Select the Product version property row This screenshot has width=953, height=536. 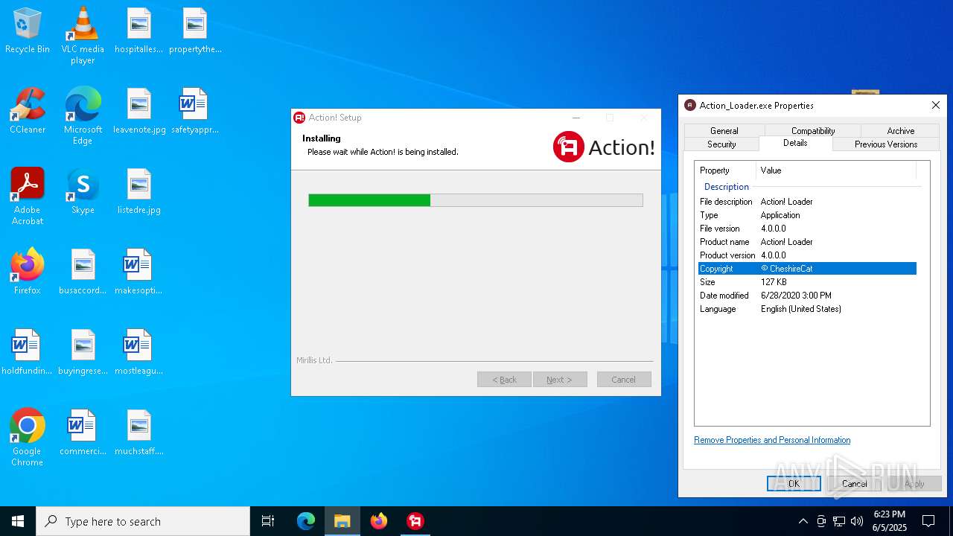[x=807, y=255]
